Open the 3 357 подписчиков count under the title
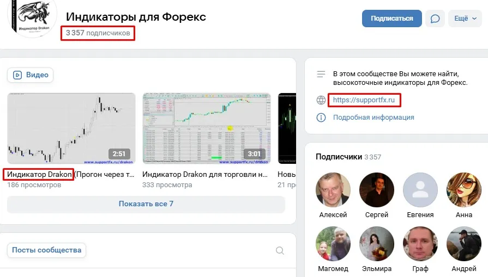Viewport: 488px width, 277px height. point(98,33)
